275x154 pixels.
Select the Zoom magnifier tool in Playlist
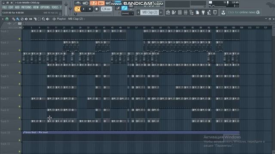coord(43,19)
